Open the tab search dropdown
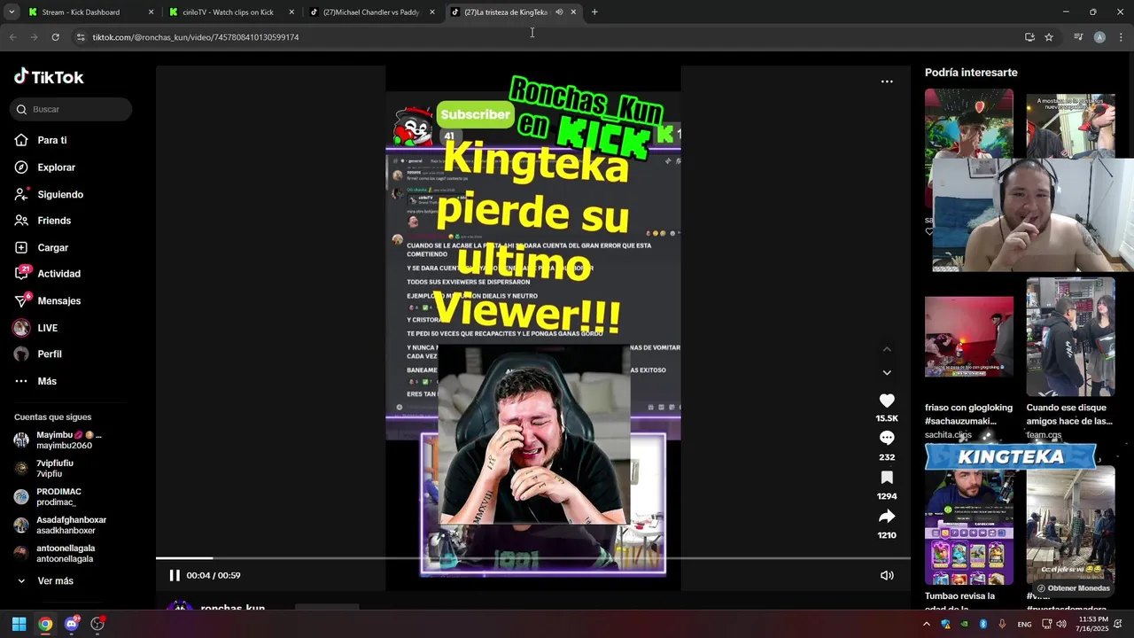 click(x=12, y=12)
